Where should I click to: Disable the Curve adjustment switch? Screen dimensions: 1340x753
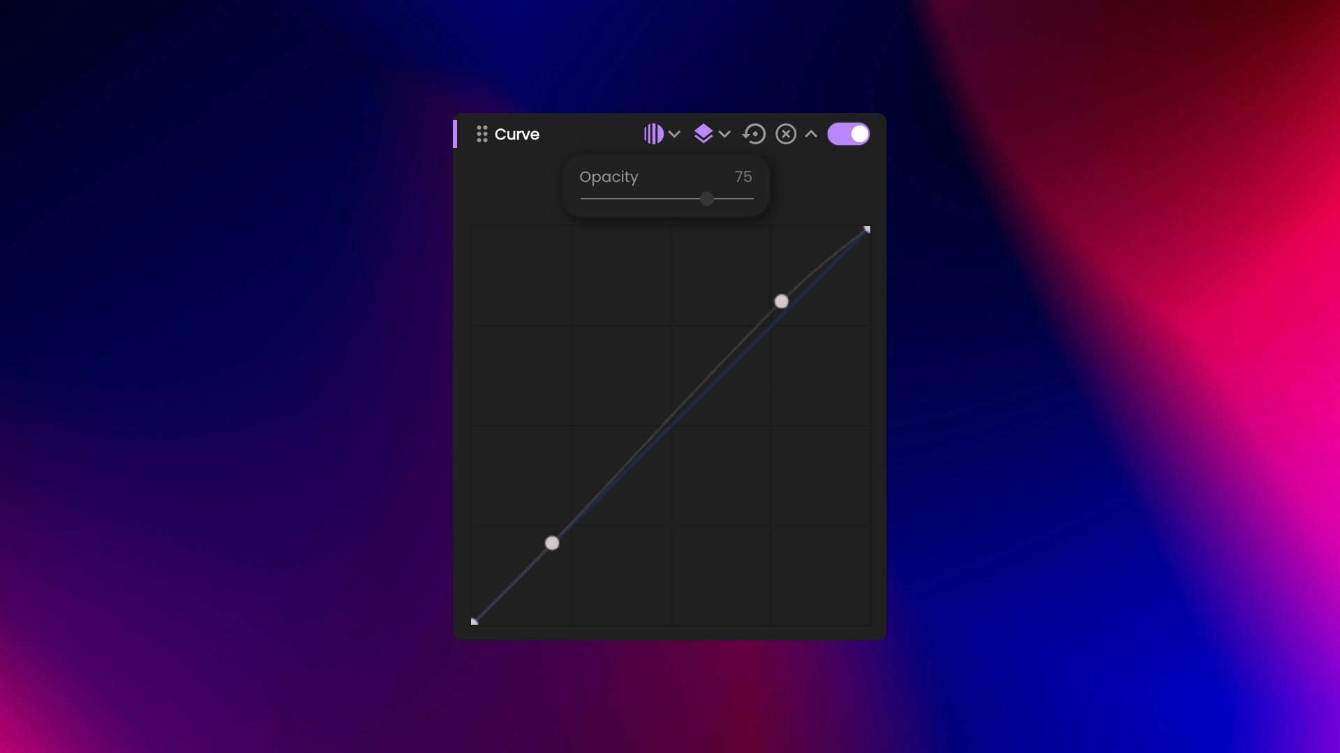point(849,134)
